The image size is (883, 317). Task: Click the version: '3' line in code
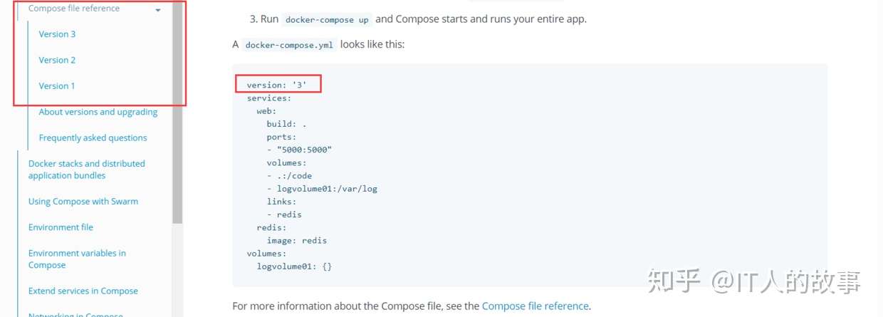coord(277,85)
